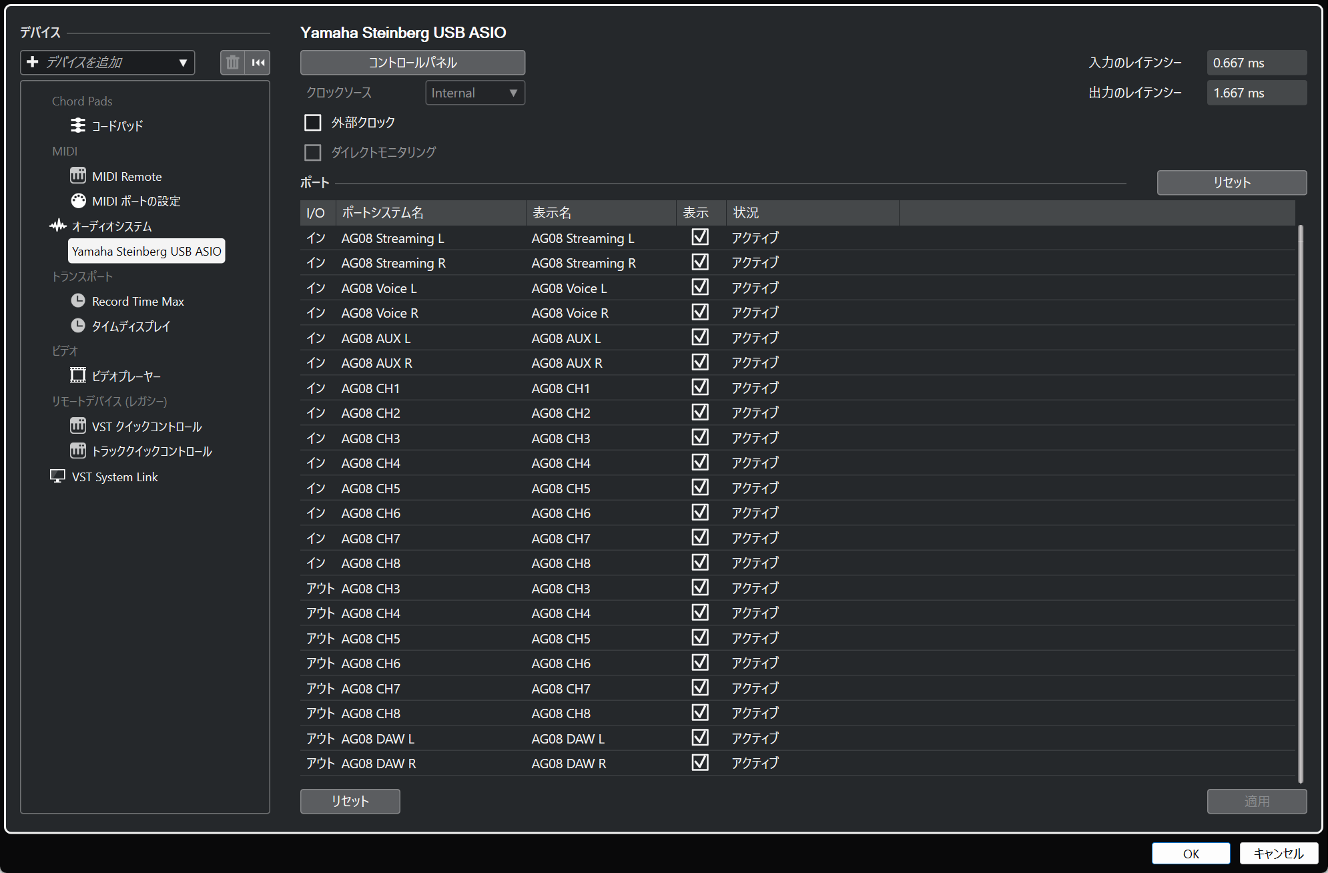Click the リセット button above the port table
The height and width of the screenshot is (873, 1328).
pos(1232,182)
